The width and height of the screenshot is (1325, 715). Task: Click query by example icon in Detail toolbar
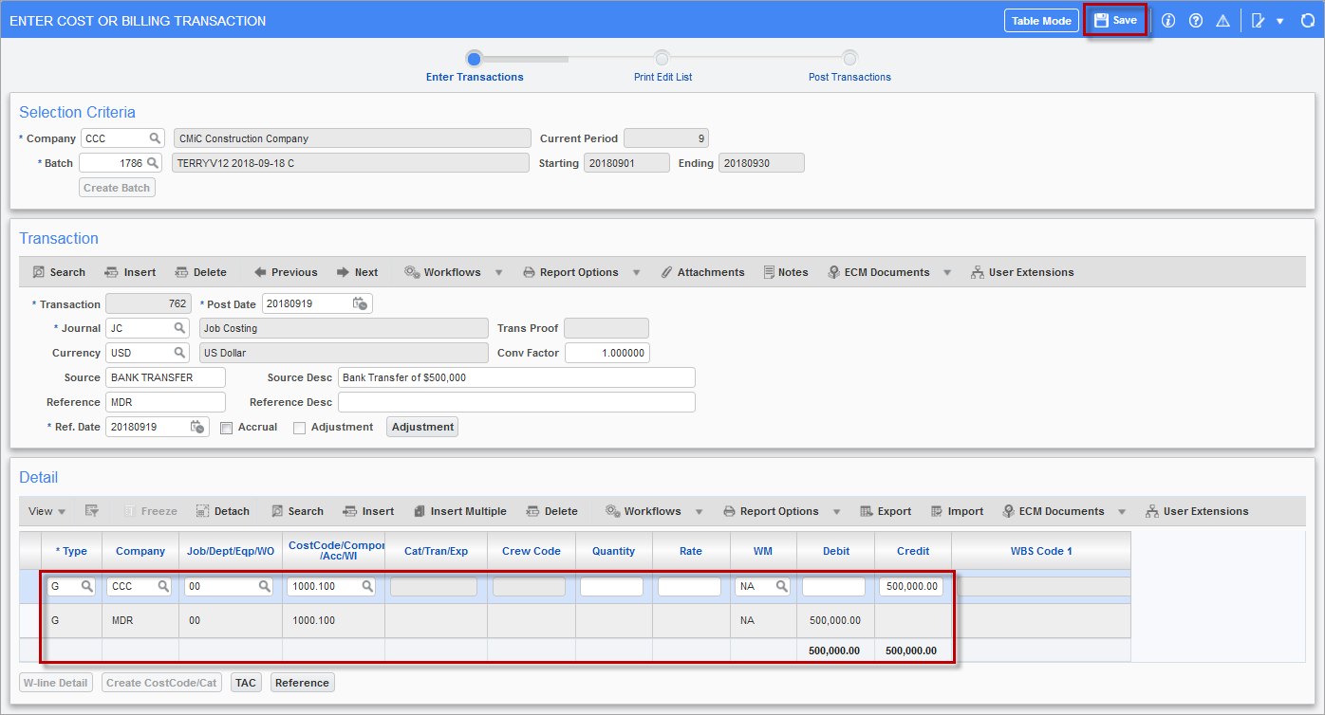click(x=91, y=511)
